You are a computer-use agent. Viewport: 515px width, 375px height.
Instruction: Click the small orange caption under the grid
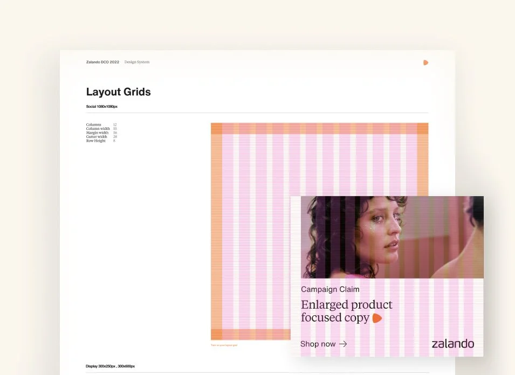pyautogui.click(x=224, y=345)
